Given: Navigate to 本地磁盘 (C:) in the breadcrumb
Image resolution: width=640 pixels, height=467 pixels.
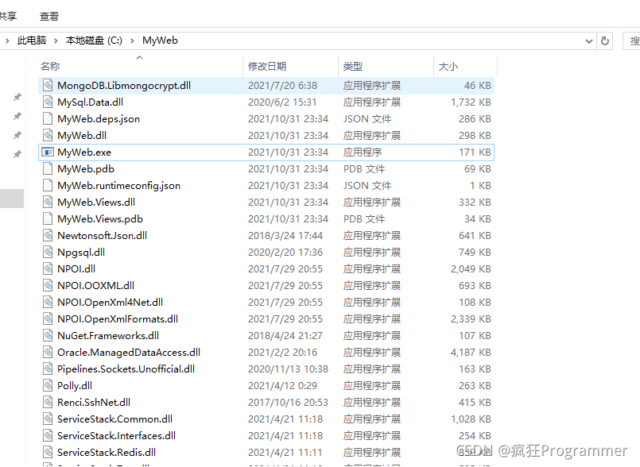Looking at the screenshot, I should pyautogui.click(x=95, y=41).
